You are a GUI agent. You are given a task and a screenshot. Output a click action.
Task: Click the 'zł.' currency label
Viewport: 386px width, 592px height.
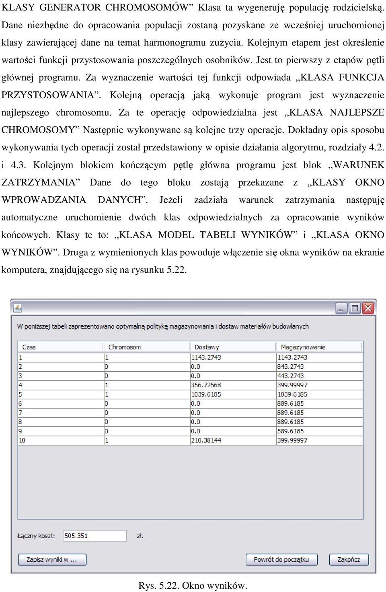coord(140,536)
